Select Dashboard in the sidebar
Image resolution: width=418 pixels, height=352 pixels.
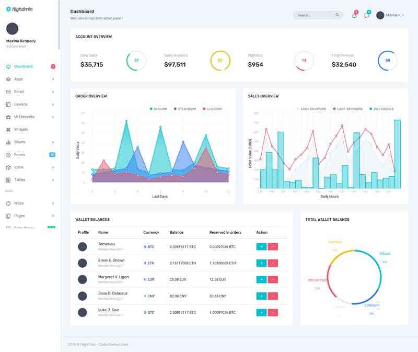pos(24,66)
